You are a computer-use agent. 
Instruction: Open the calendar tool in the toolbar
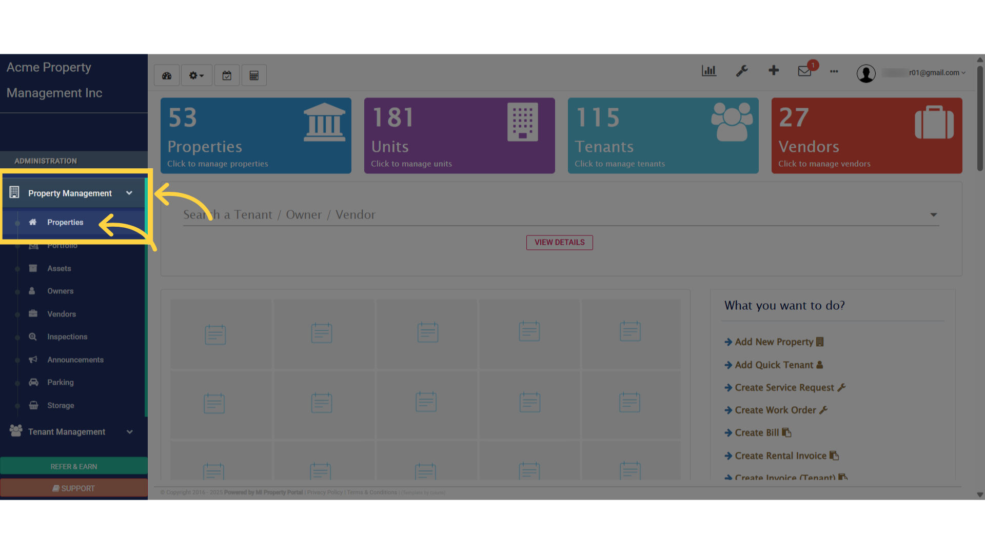(x=227, y=75)
